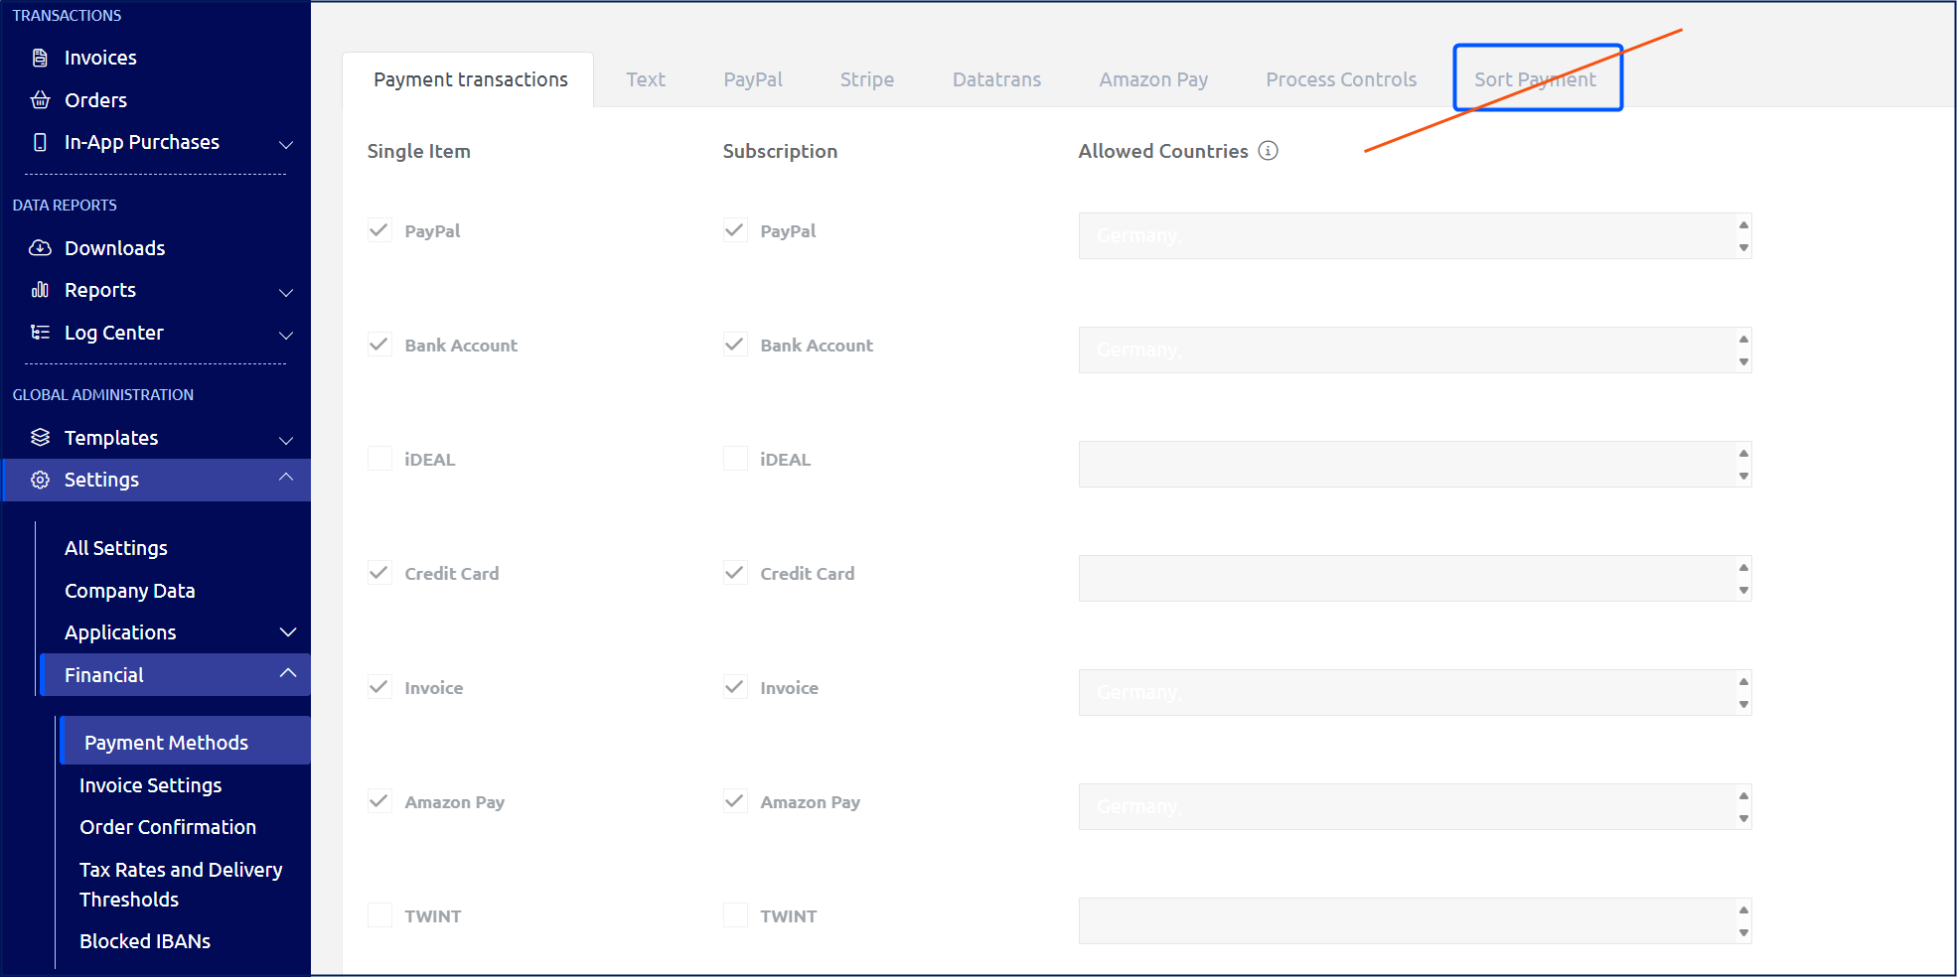Image resolution: width=1957 pixels, height=977 pixels.
Task: Open Amazon Pay allowed countries field
Action: 1415,806
